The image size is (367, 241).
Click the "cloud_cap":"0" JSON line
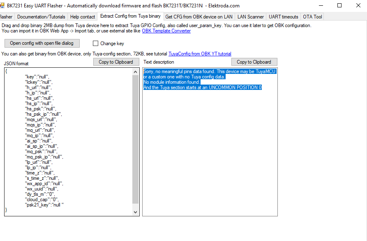[x=42, y=200]
